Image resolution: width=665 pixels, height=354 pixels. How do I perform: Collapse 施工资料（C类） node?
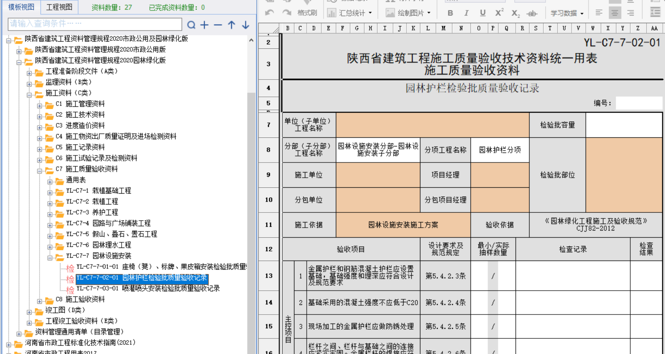(29, 95)
